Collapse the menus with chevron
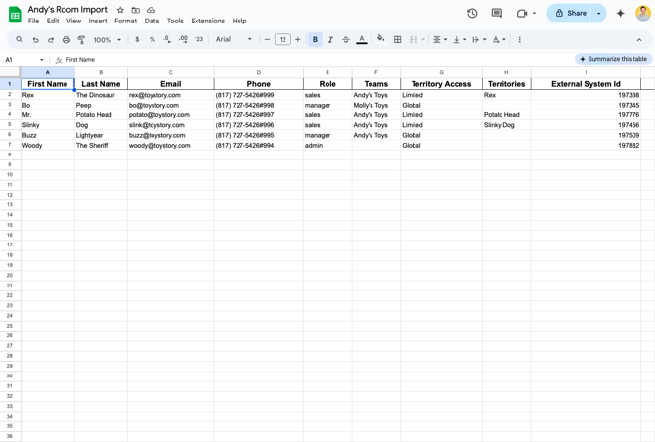 pos(639,40)
